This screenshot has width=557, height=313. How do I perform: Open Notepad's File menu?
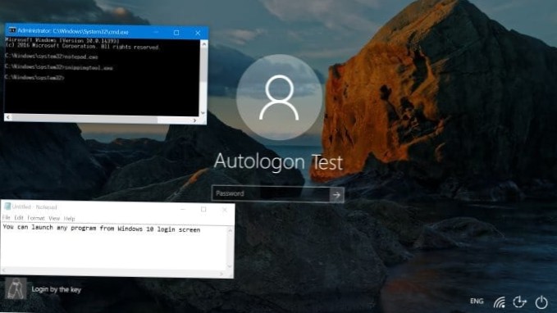7,217
